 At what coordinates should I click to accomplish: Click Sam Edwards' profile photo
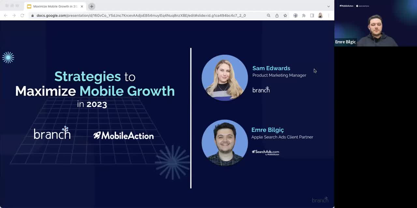coord(224,77)
